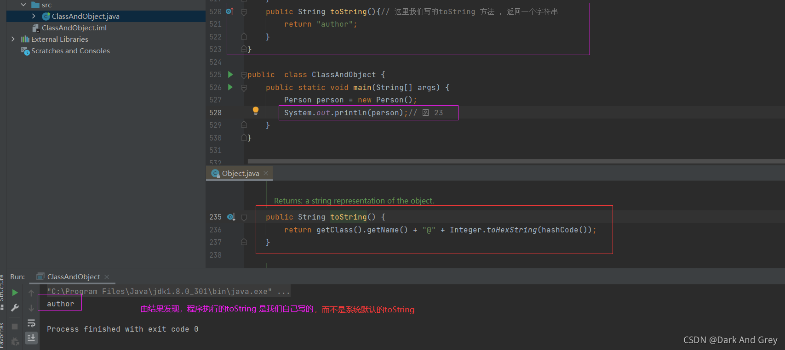
Task: Click the Scratches and Consoles icon
Action: point(25,51)
